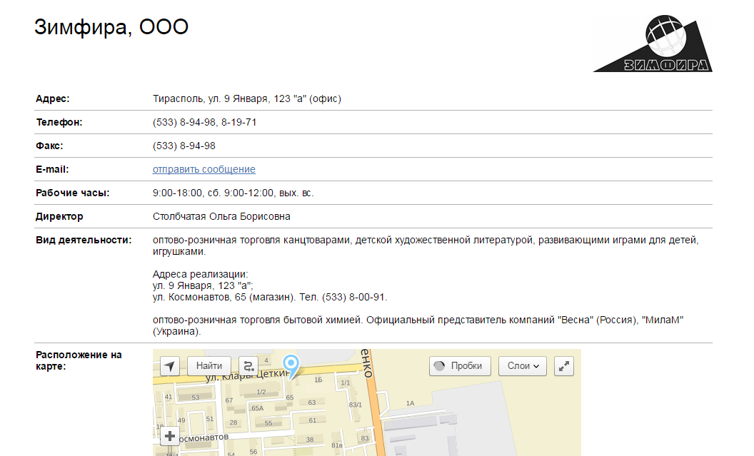This screenshot has width=754, height=456.
Task: Click the Тирасполь office address text
Action: point(246,98)
